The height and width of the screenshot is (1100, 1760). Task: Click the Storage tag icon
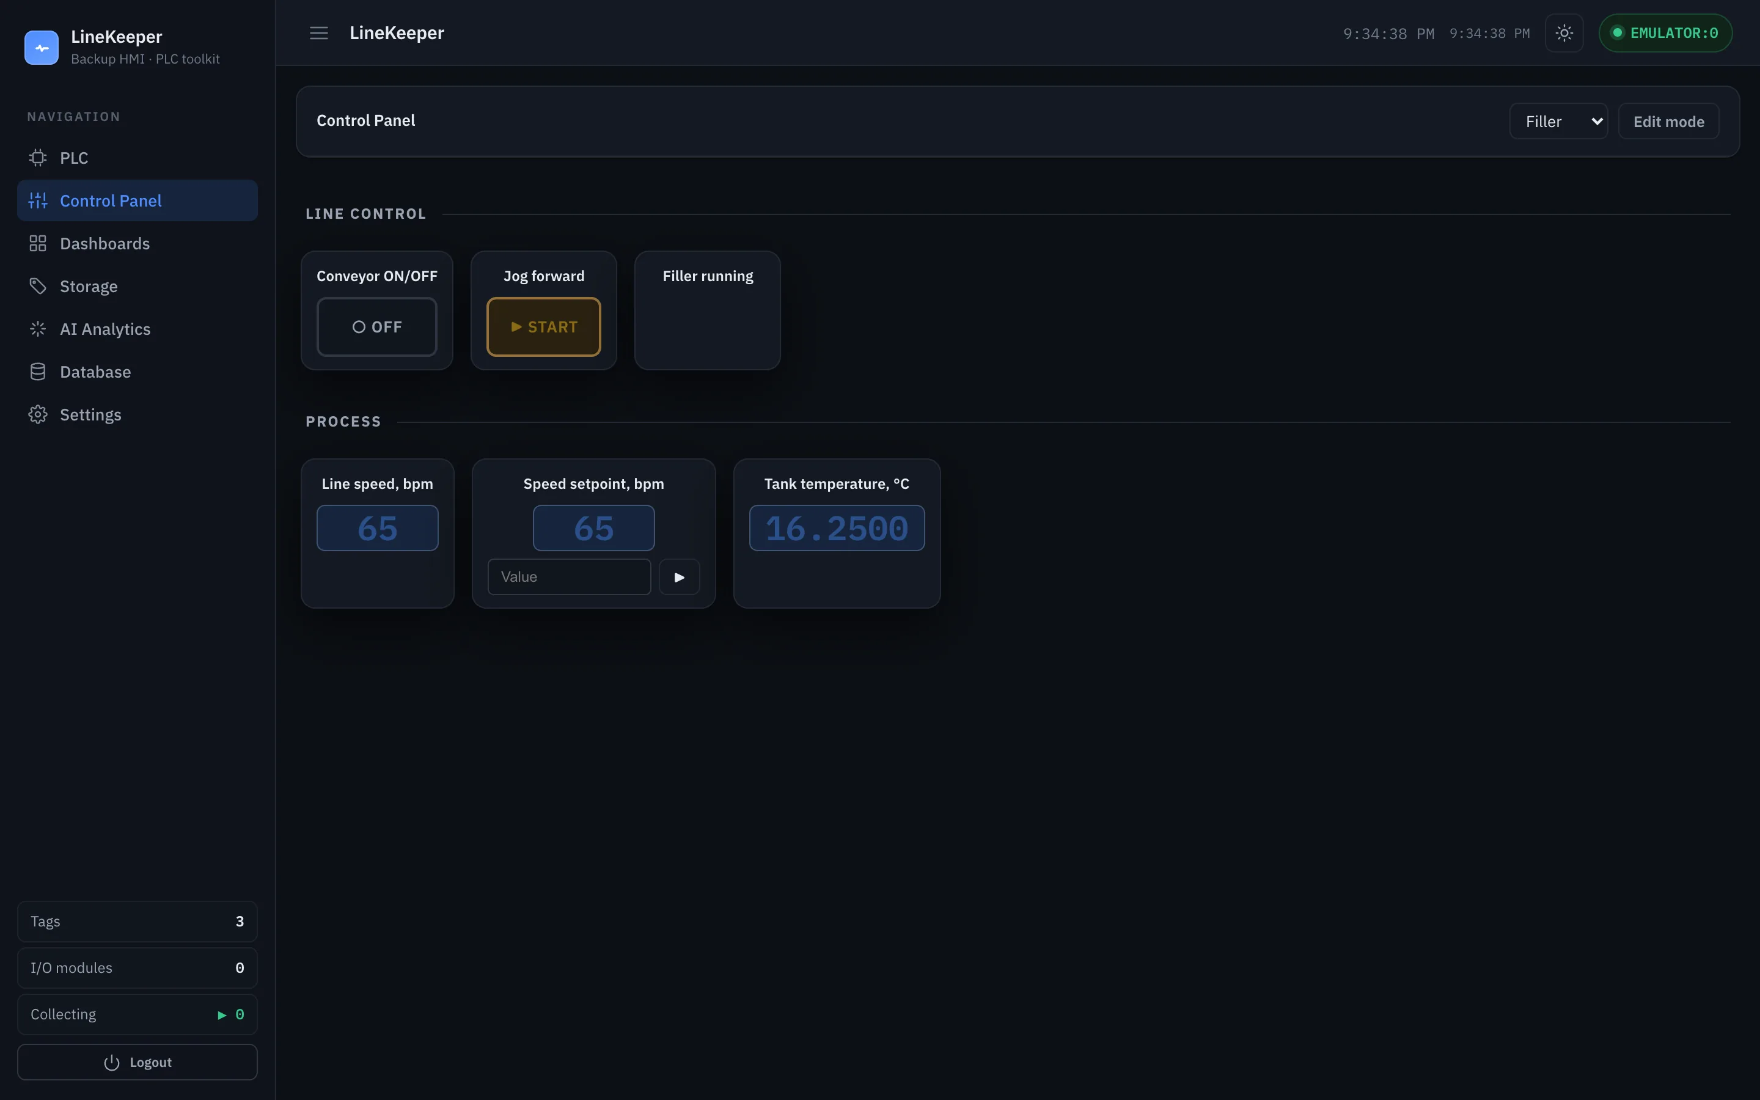click(x=38, y=287)
